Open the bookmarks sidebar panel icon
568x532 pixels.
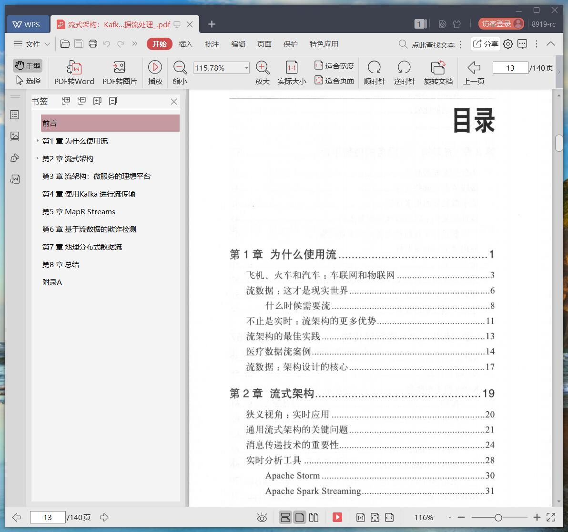[15, 115]
